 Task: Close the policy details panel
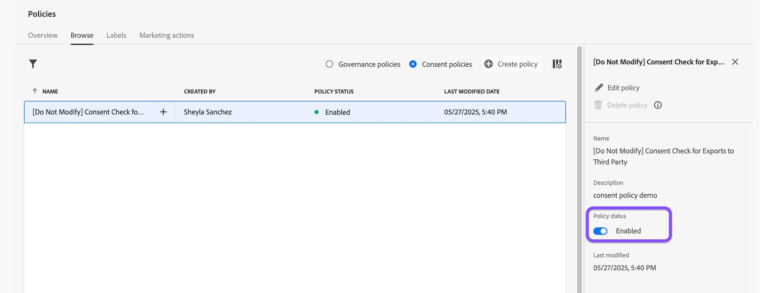(x=735, y=62)
